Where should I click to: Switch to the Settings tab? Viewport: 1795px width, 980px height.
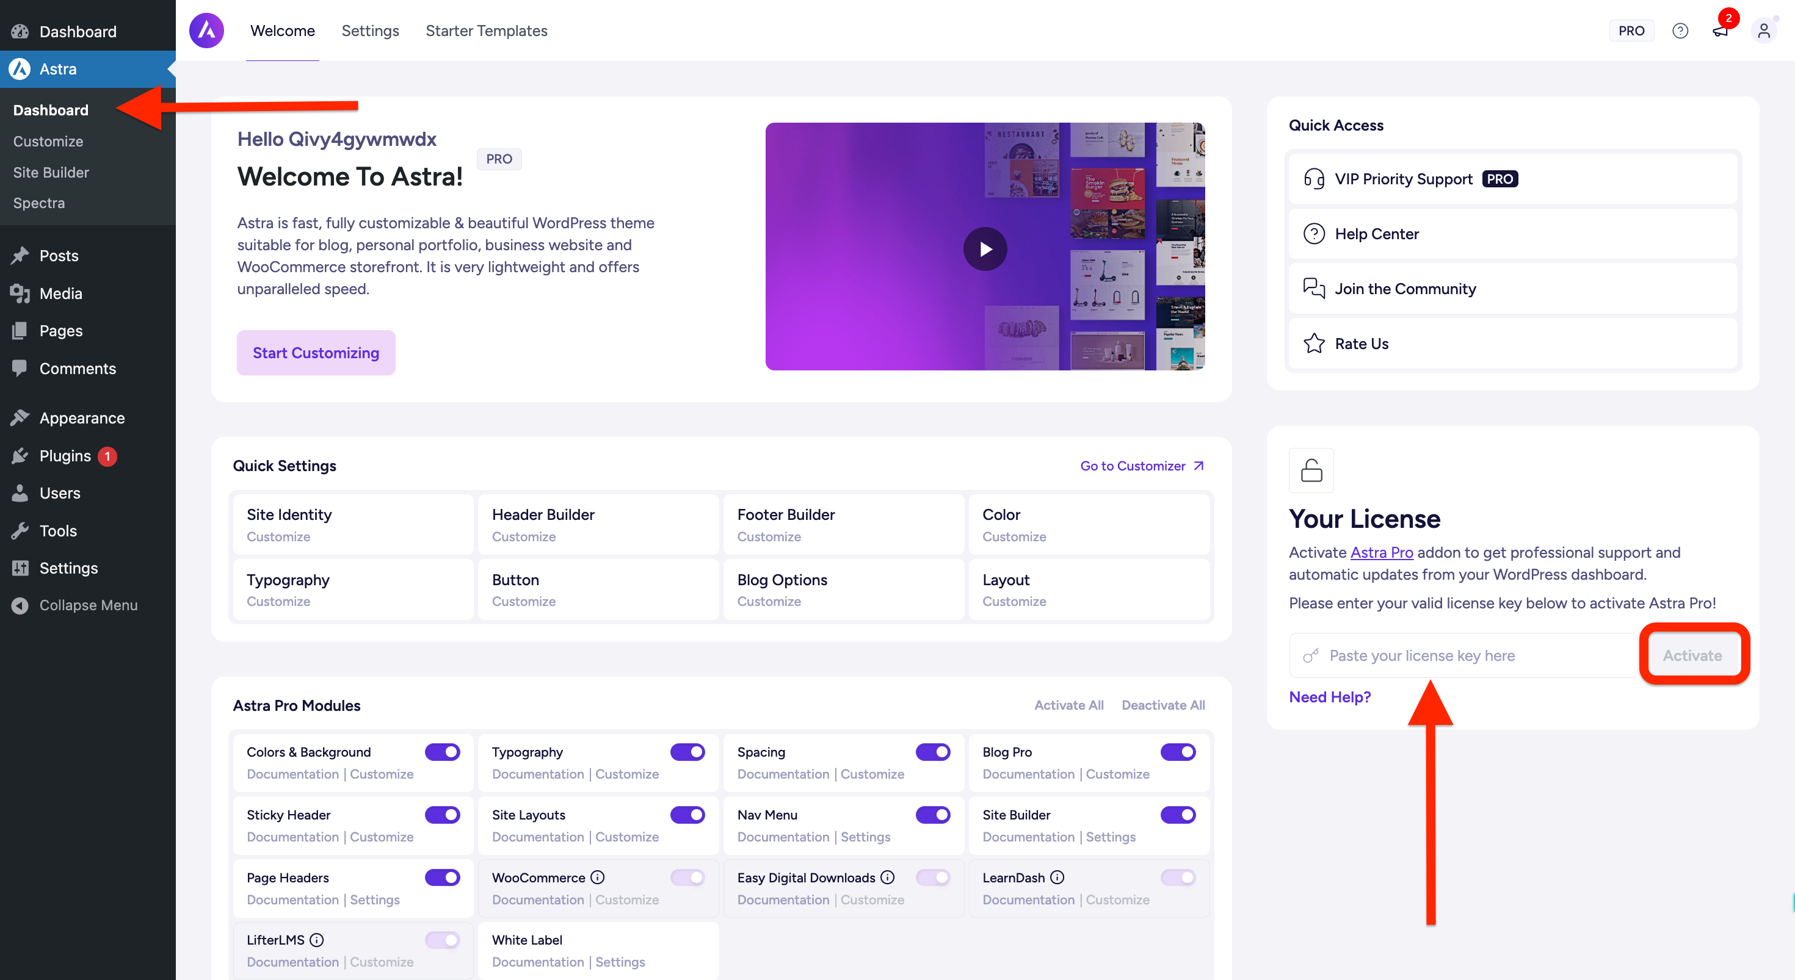coord(370,31)
